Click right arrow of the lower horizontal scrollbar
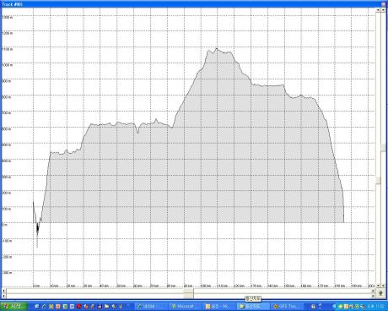 373,296
